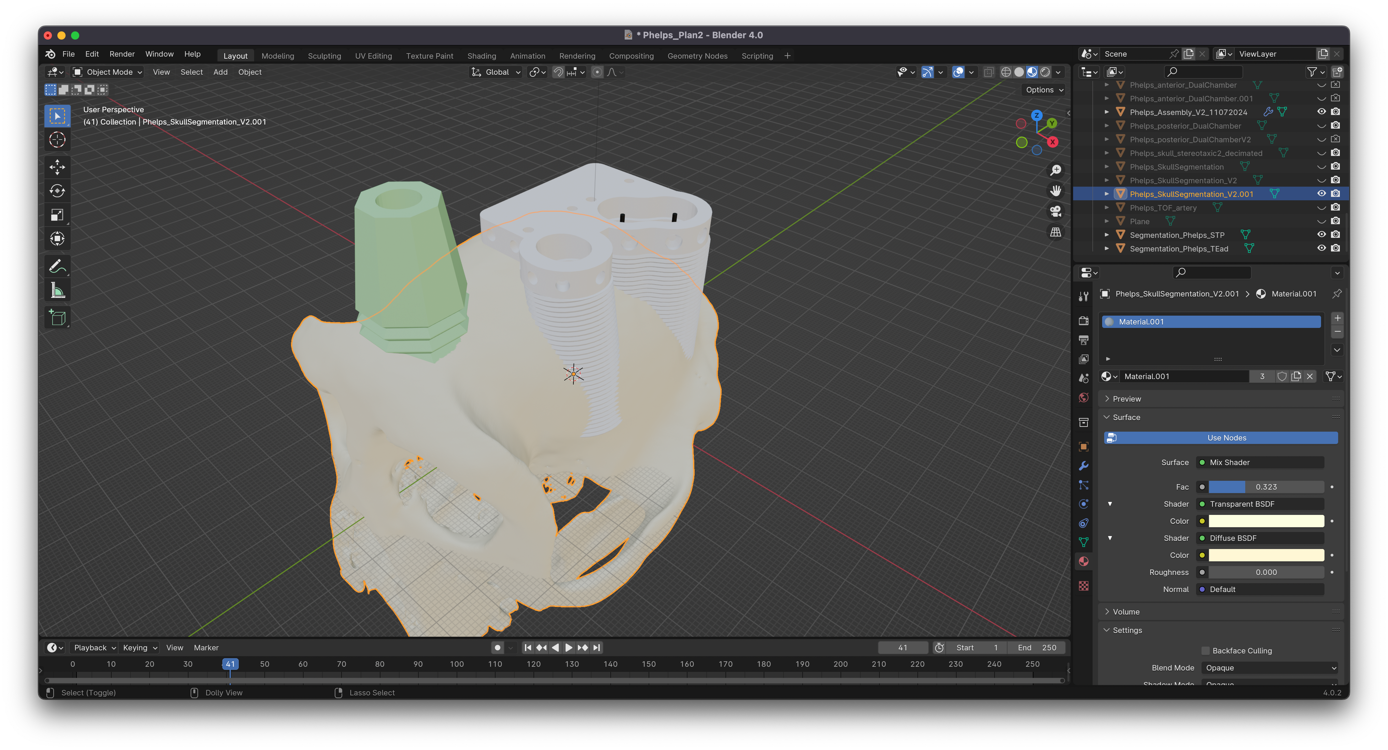1388x750 pixels.
Task: Open the World properties tab
Action: tap(1084, 397)
